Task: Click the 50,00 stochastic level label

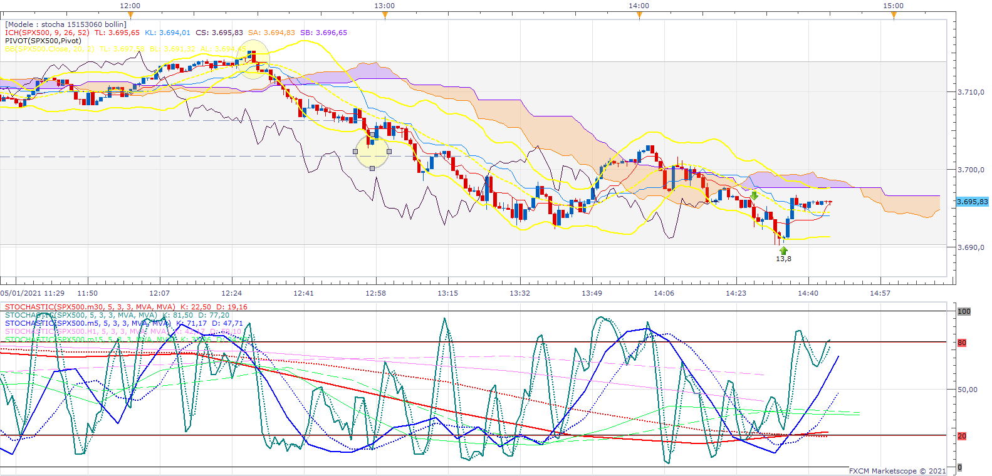Action: pos(968,390)
